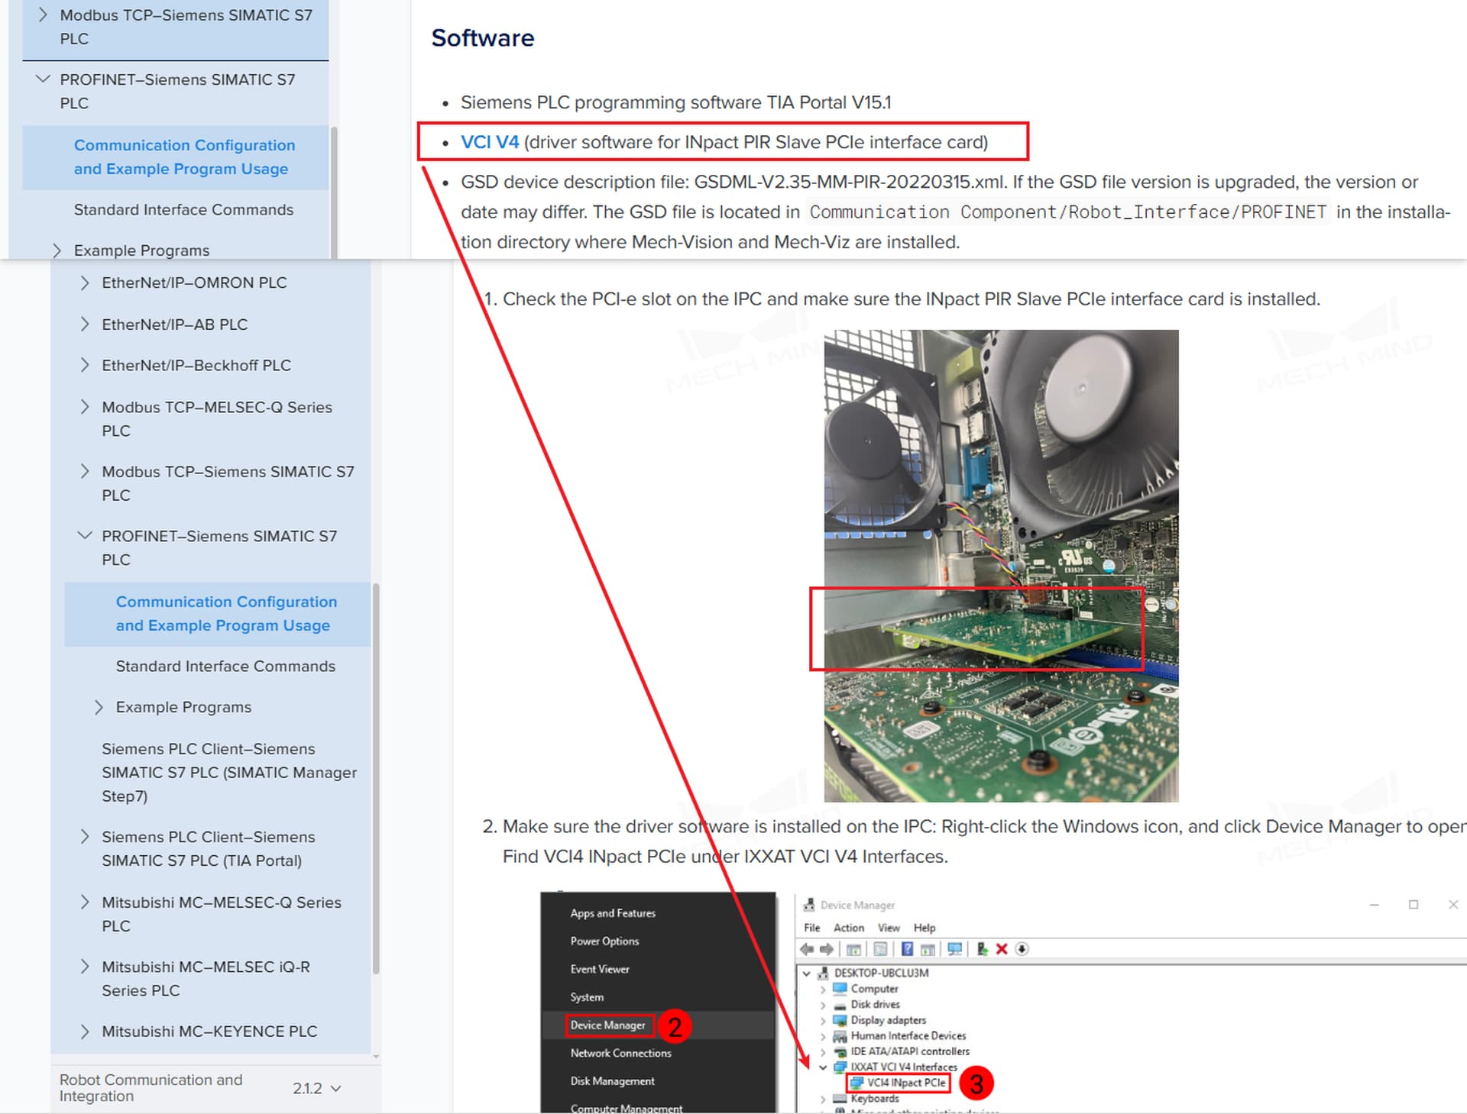Open the PCIe interface card photo

pos(1001,565)
